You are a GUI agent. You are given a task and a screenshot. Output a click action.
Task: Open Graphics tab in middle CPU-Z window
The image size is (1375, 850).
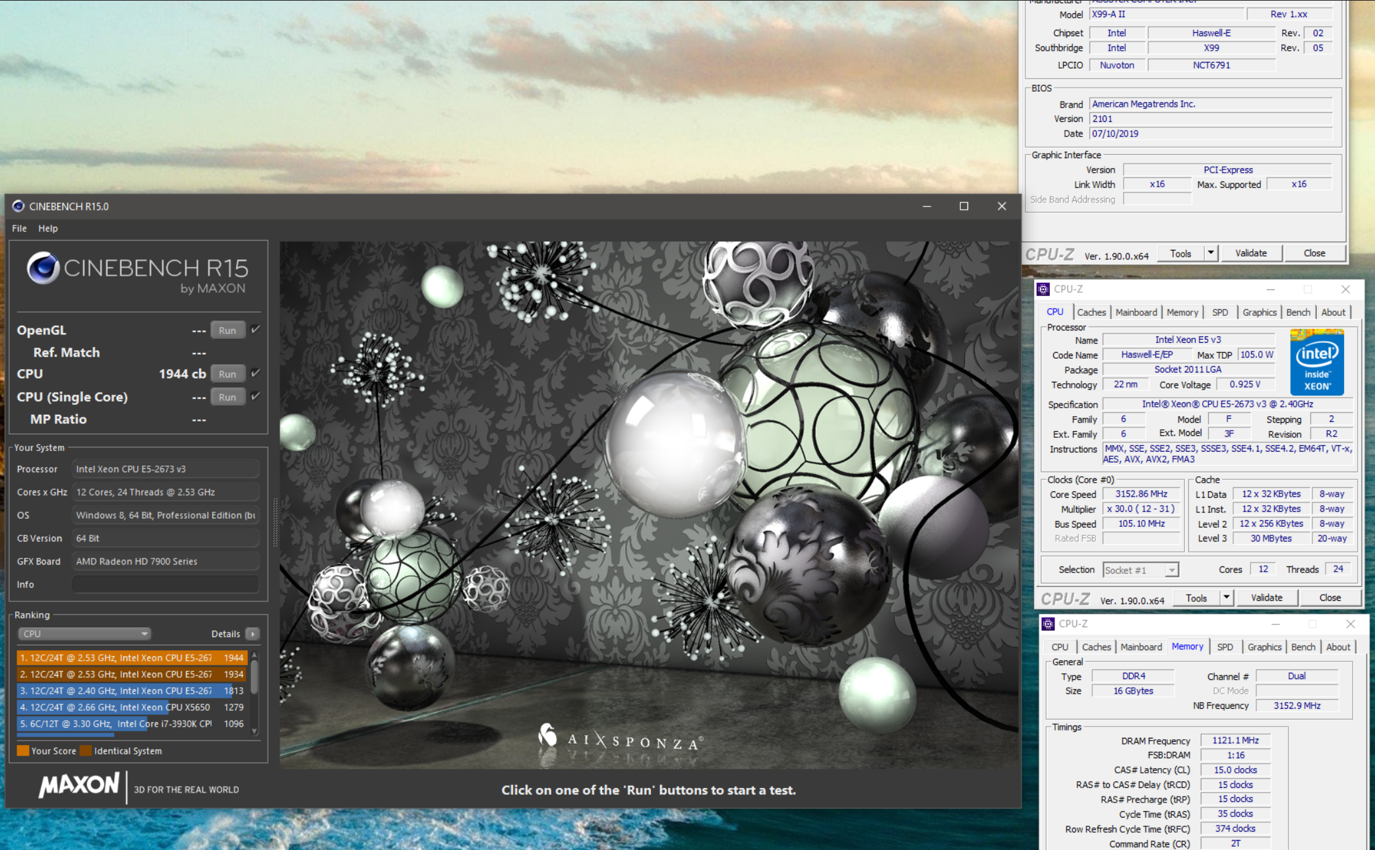[1260, 313]
